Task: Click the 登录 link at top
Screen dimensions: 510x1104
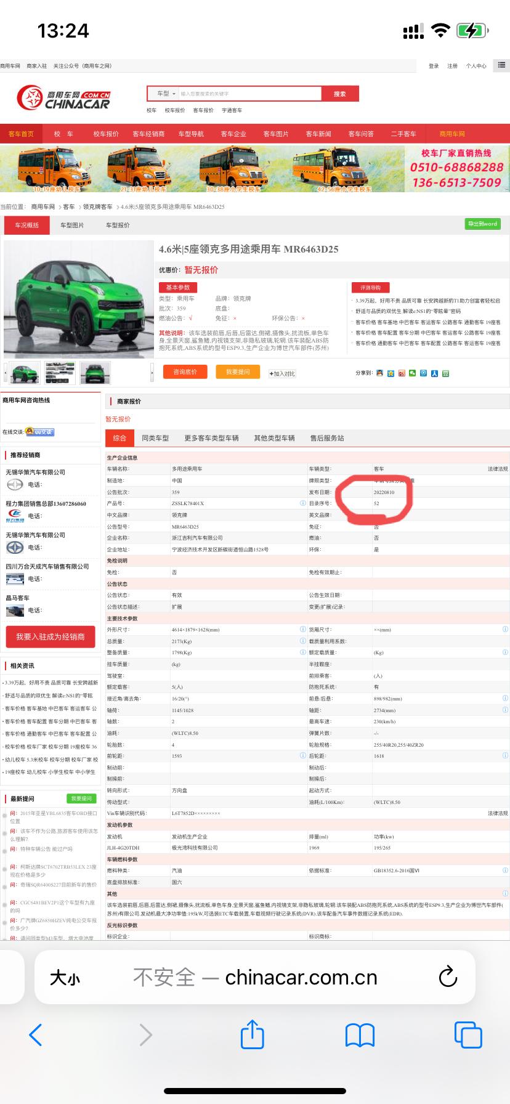Action: [434, 66]
